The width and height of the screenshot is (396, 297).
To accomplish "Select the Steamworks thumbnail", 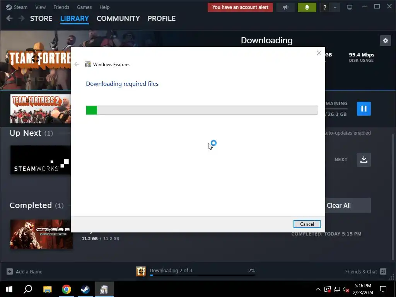I will tap(40, 160).
